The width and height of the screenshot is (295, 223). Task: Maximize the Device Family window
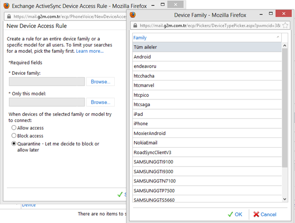[x=271, y=13]
